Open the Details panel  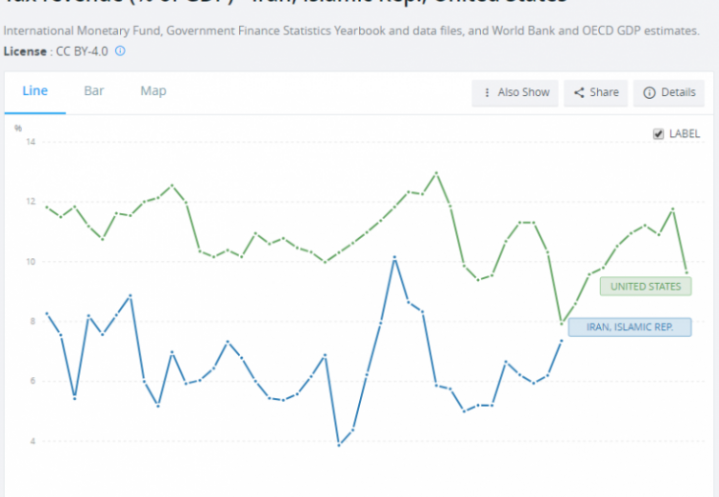(x=669, y=92)
